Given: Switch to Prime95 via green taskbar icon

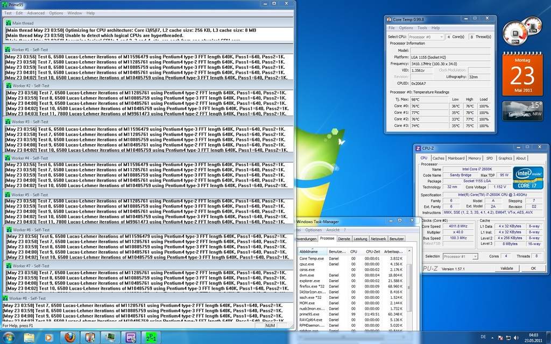Looking at the screenshot, I should tap(151, 338).
